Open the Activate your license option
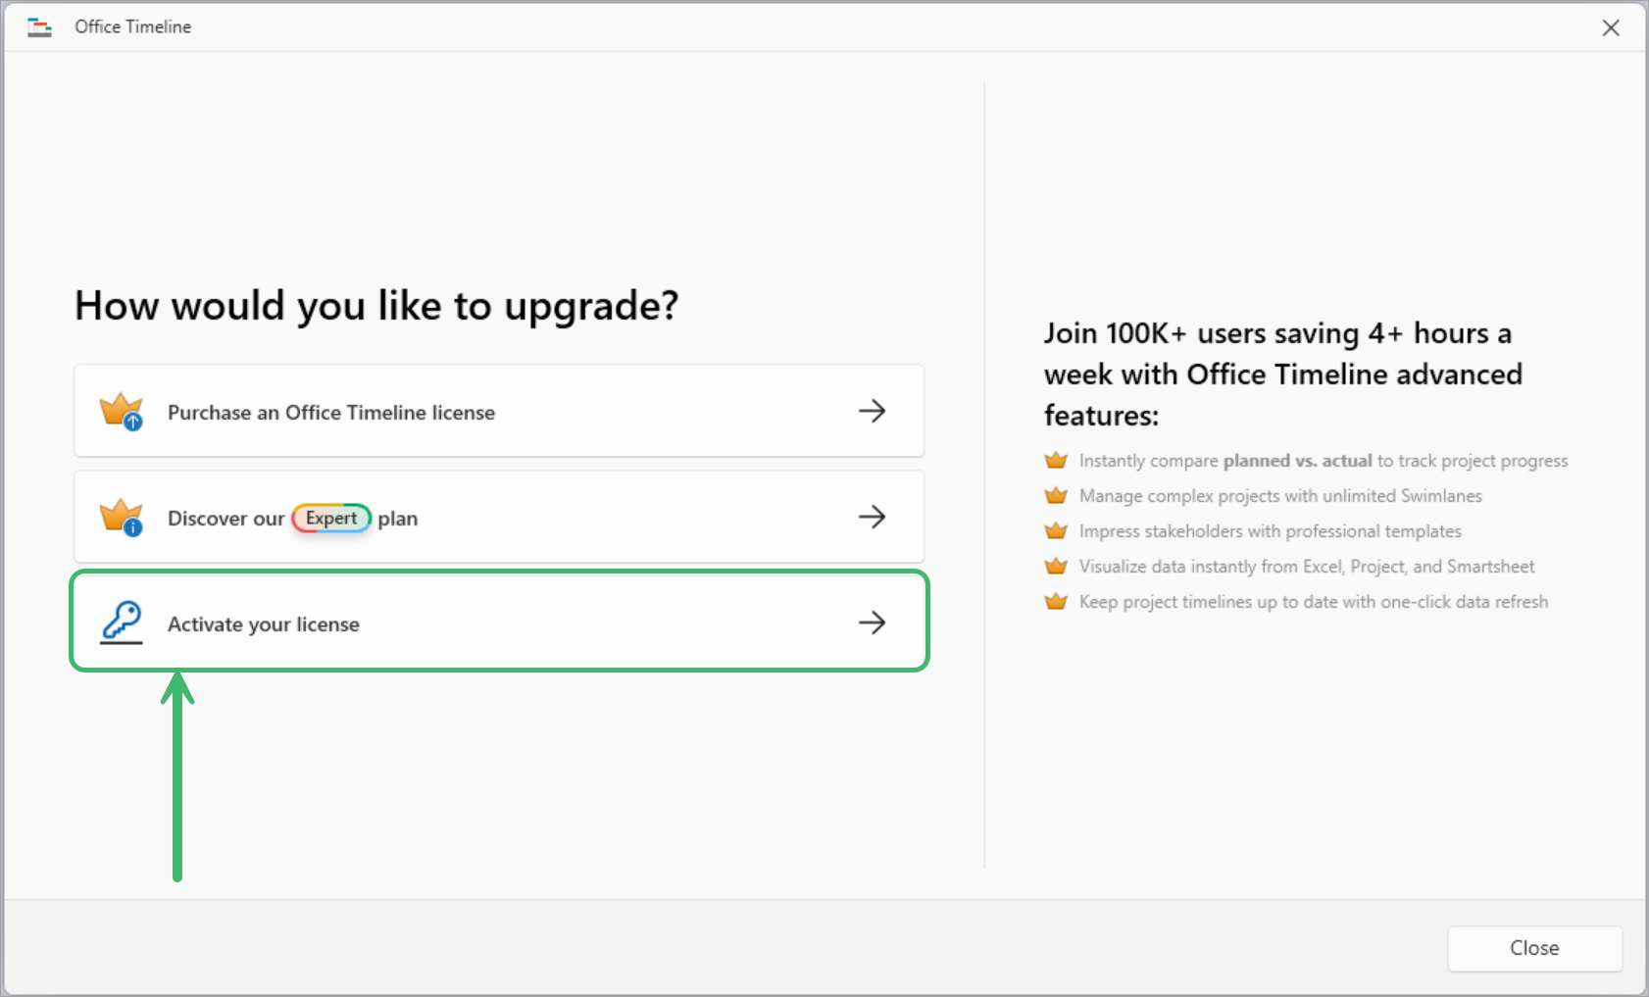This screenshot has width=1649, height=997. point(498,622)
